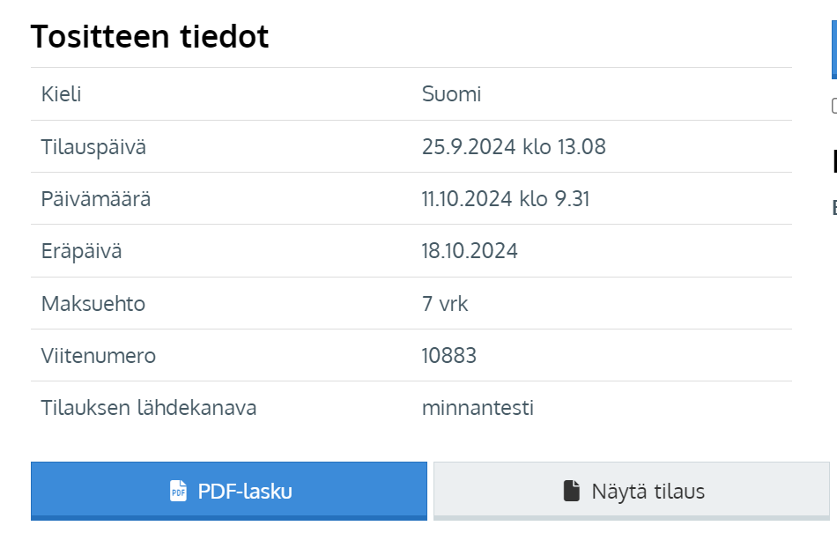The height and width of the screenshot is (533, 837).
Task: Click the Kieli row label
Action: [x=62, y=94]
